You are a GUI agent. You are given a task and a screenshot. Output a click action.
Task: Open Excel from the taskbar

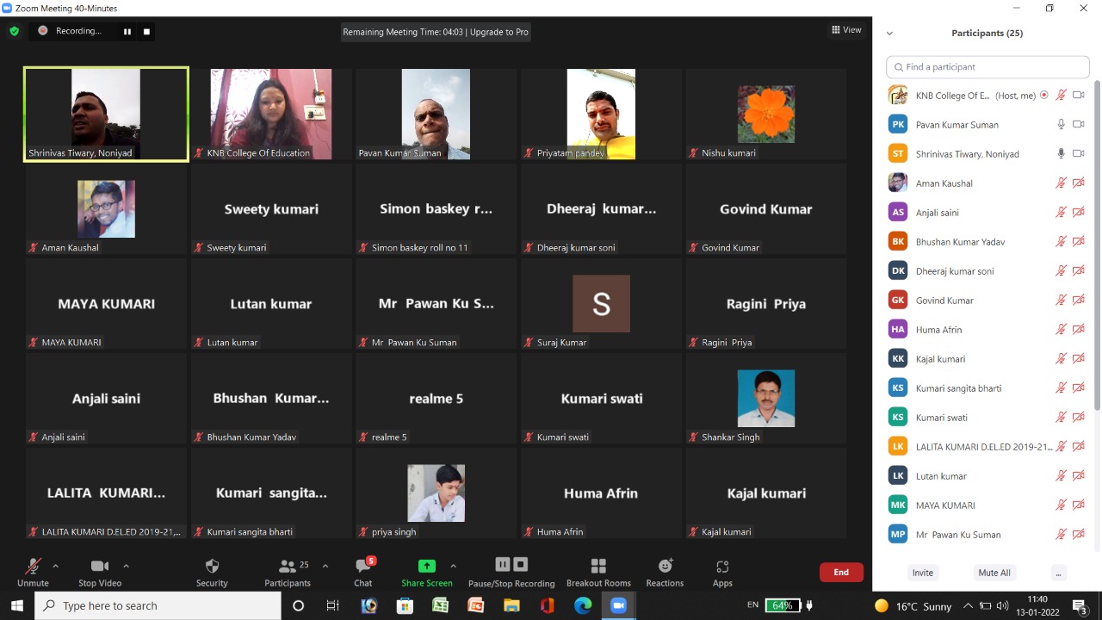coord(440,605)
